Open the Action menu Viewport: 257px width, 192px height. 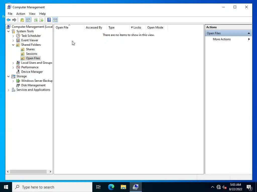(x=21, y=14)
